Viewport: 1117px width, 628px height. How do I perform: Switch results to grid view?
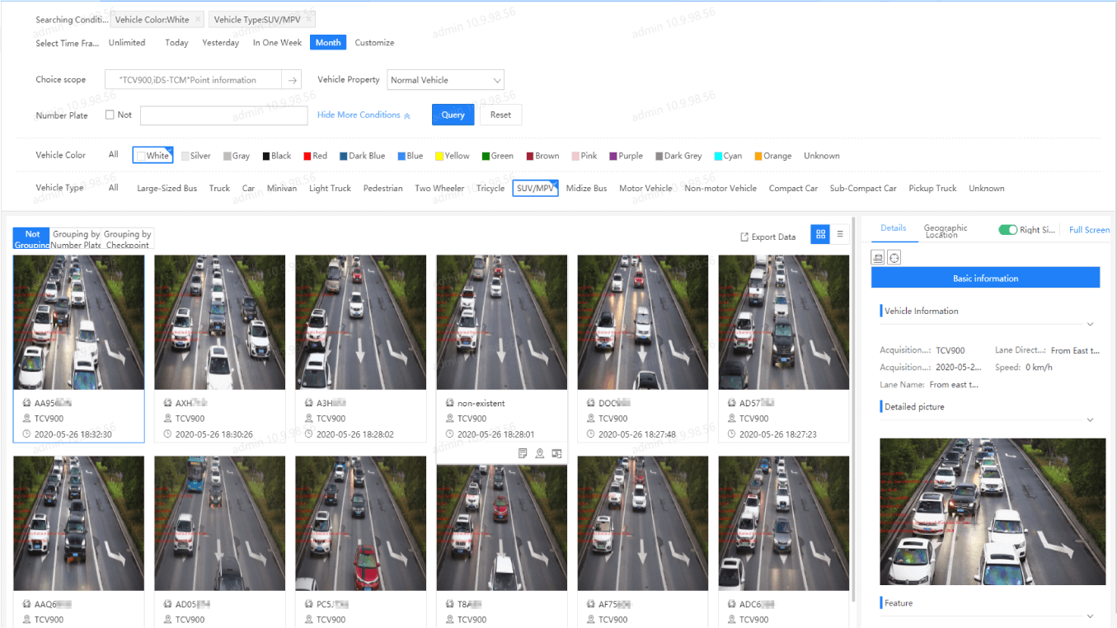point(820,235)
